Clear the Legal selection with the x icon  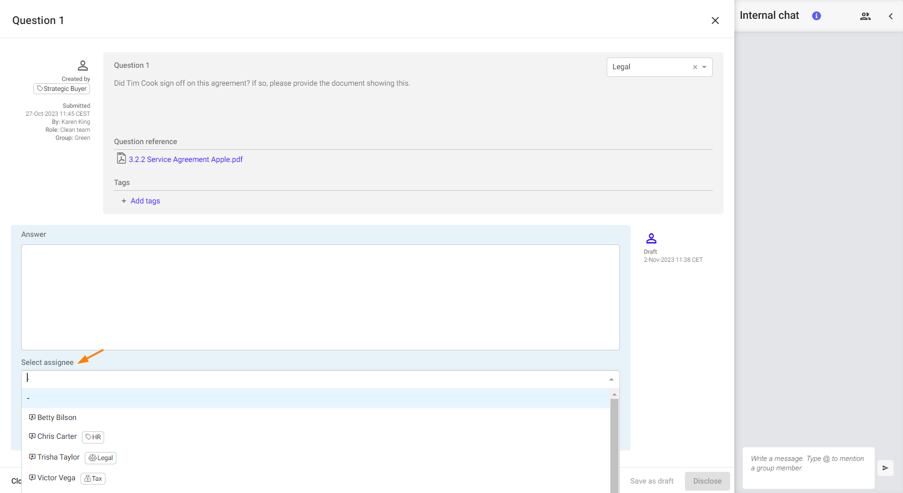pos(695,67)
